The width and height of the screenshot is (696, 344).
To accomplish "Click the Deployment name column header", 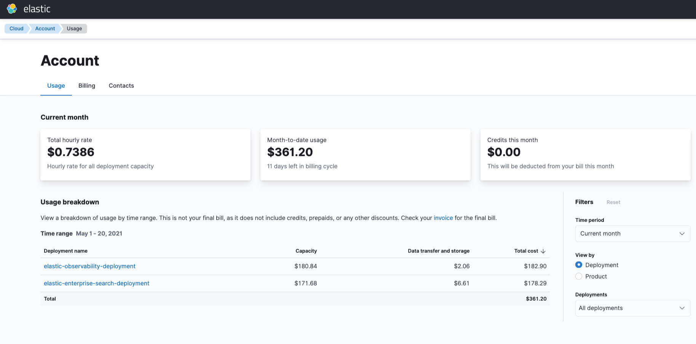I will pos(65,251).
